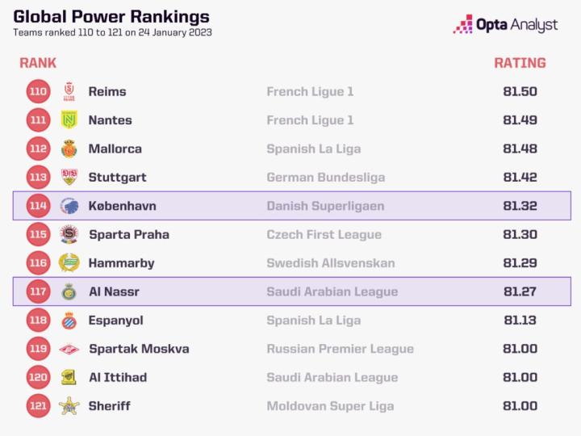Select the Mallorca team badge

[x=69, y=149]
